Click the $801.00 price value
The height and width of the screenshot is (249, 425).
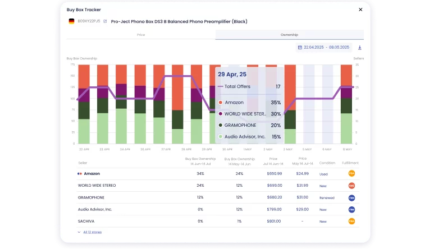click(274, 222)
